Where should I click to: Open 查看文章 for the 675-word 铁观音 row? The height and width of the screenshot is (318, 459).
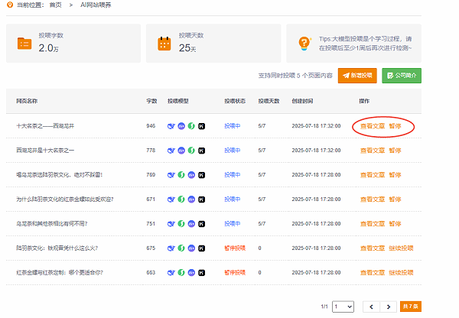(373, 248)
